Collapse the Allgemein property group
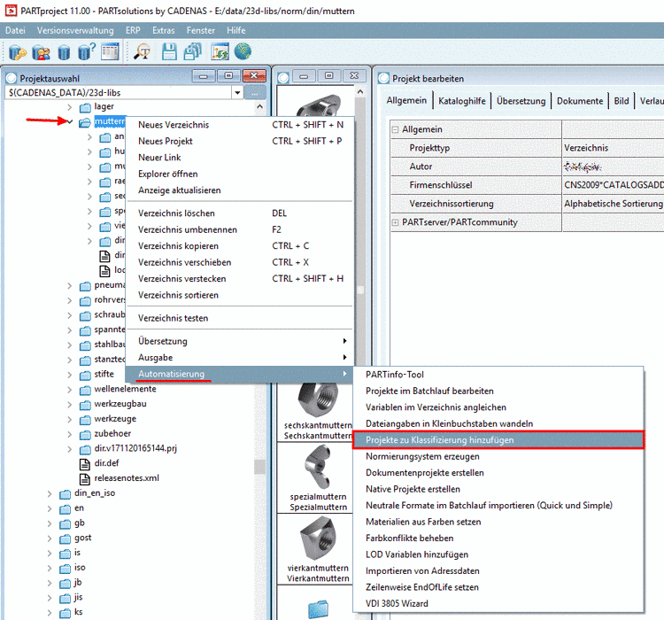Viewport: 664px width, 620px height. [395, 129]
